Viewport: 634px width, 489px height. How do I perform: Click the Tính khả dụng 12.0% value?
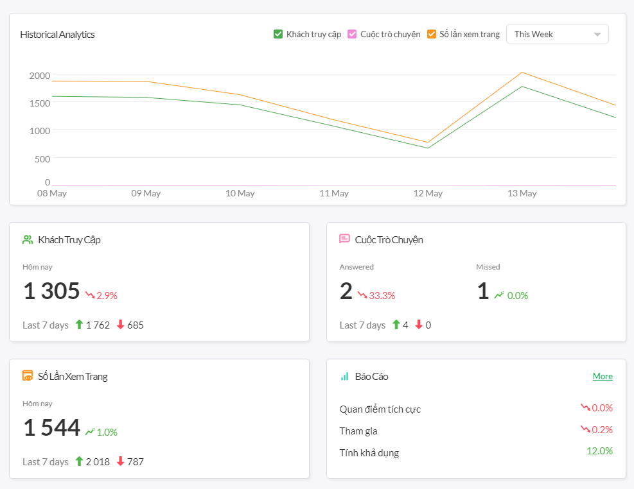click(x=599, y=451)
